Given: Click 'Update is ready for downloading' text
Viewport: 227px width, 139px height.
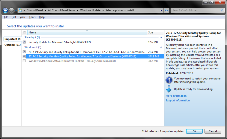Looking at the screenshot, I should click(193, 89).
